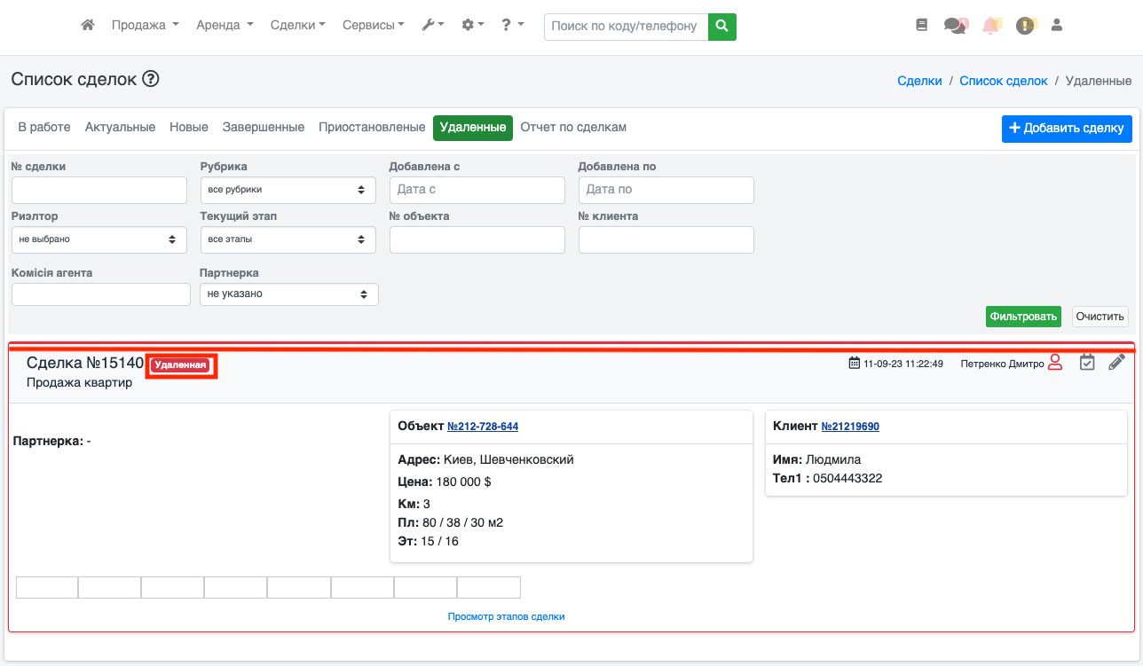Image resolution: width=1143 pixels, height=666 pixels.
Task: Open object link №212-728-644
Action: tap(483, 427)
